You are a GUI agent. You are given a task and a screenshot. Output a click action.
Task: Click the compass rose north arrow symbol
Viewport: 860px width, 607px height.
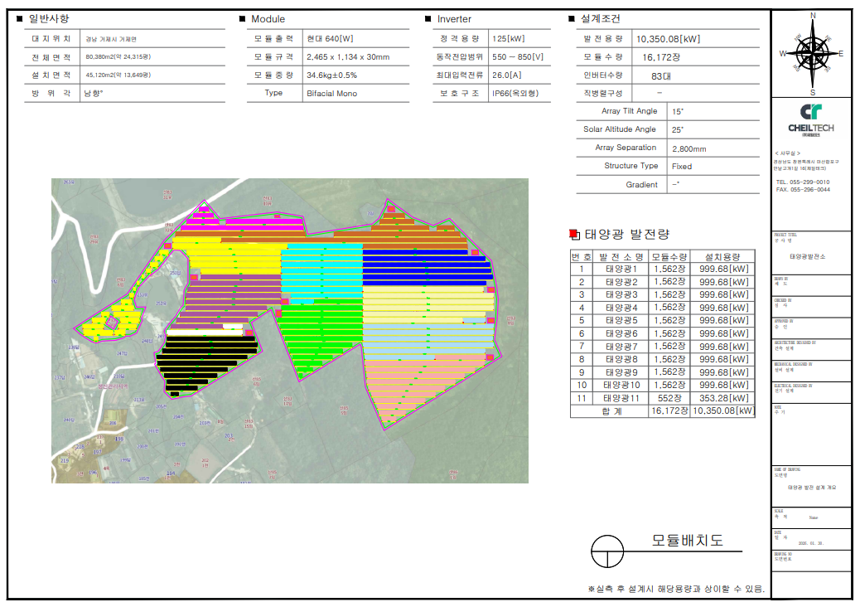[x=812, y=52]
